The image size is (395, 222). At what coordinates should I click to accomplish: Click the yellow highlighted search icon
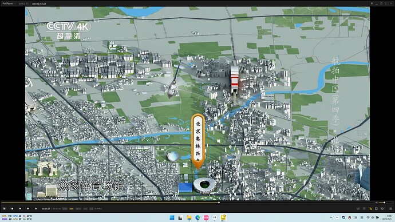(x=370, y=209)
